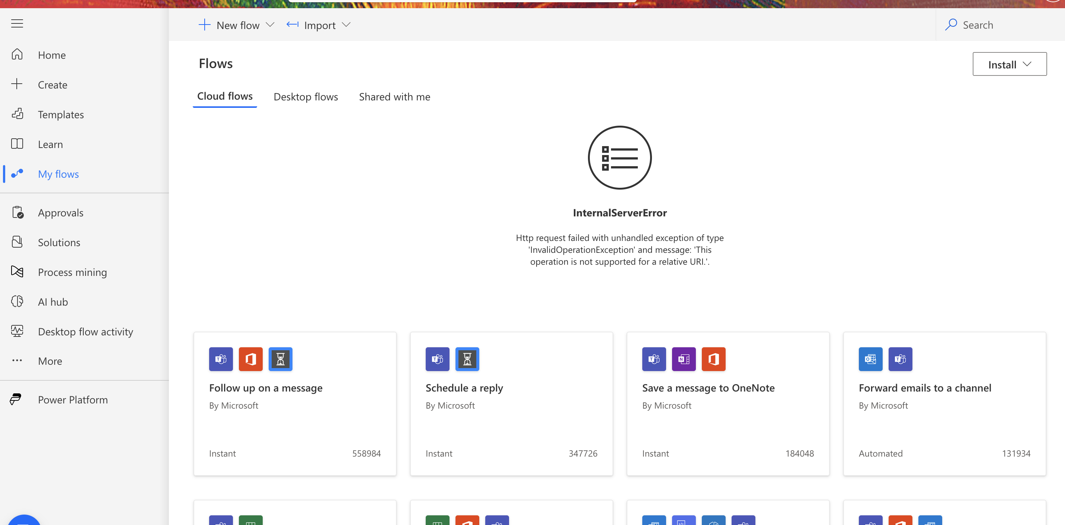Switch to the Desktop flows tab
Viewport: 1065px width, 525px height.
(306, 97)
